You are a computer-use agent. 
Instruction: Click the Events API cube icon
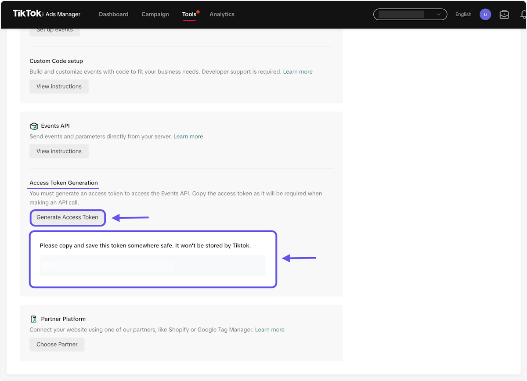34,126
